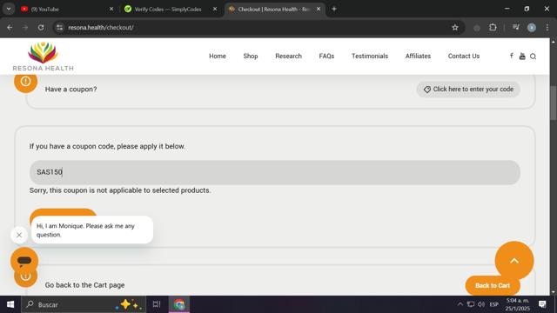This screenshot has height=313, width=557.
Task: Show hidden system tray icons
Action: coord(460,304)
